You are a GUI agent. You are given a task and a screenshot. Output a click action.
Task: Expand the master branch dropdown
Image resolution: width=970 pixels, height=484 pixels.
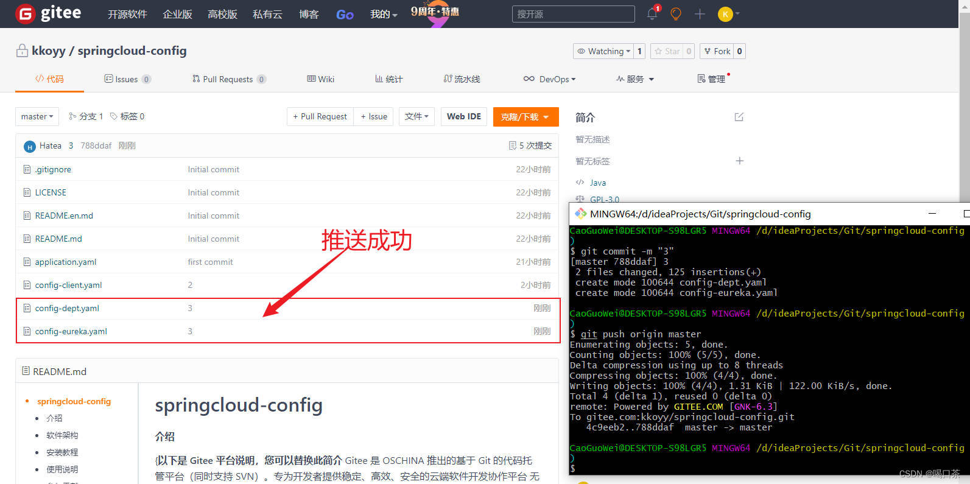coord(37,116)
